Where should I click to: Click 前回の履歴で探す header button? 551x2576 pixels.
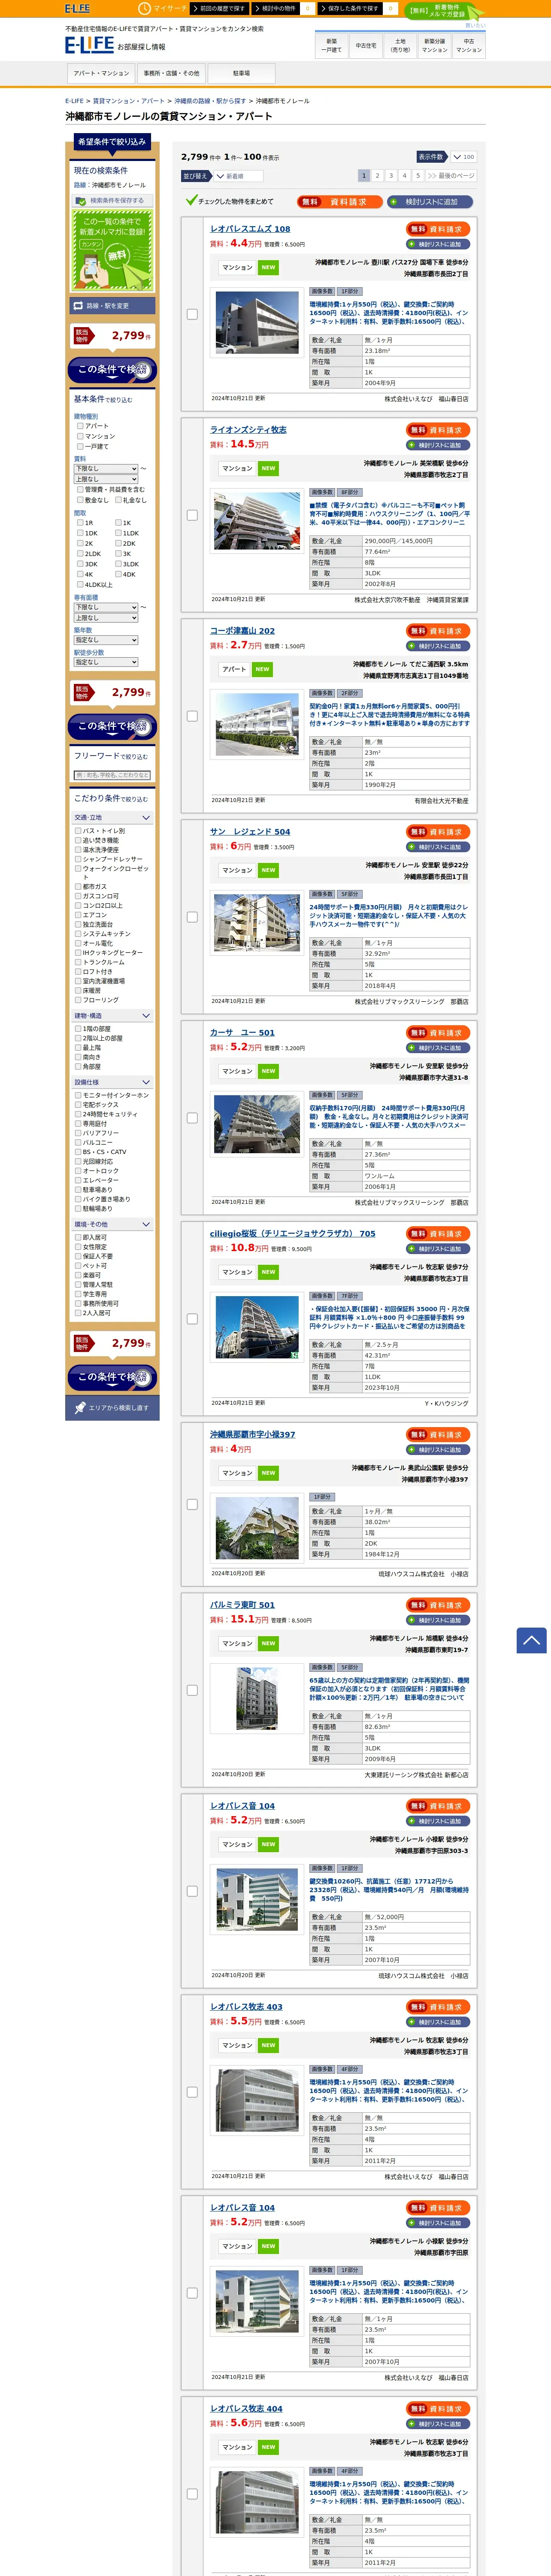pyautogui.click(x=221, y=8)
